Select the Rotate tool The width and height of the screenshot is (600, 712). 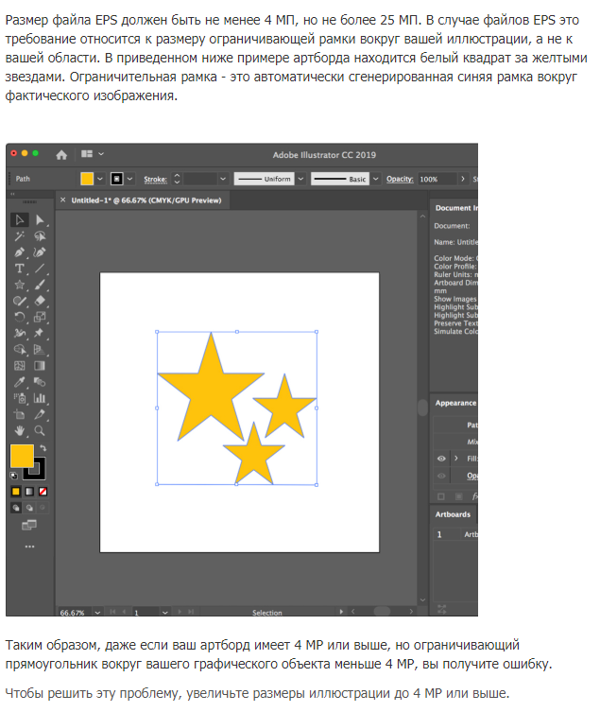(x=20, y=317)
